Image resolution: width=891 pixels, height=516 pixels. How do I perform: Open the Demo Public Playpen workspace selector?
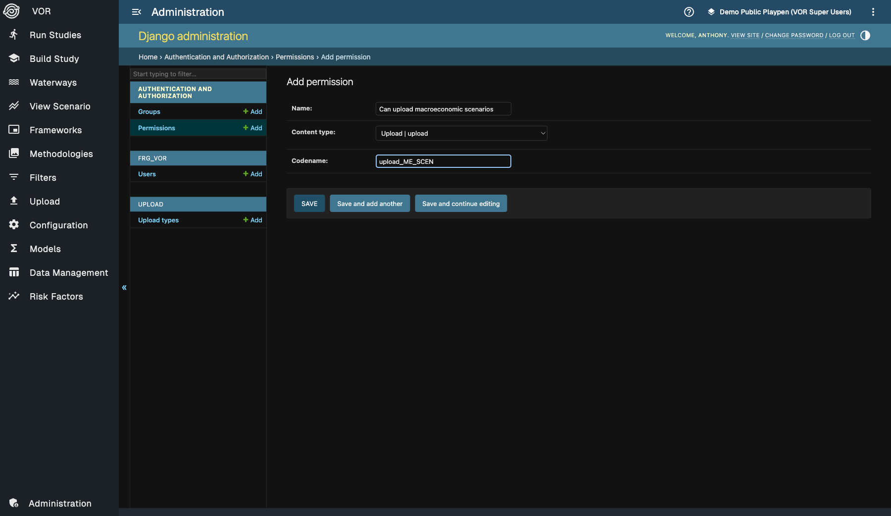click(780, 12)
